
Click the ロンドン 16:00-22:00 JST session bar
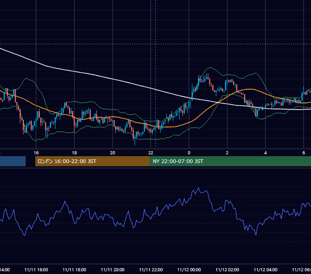click(x=92, y=161)
